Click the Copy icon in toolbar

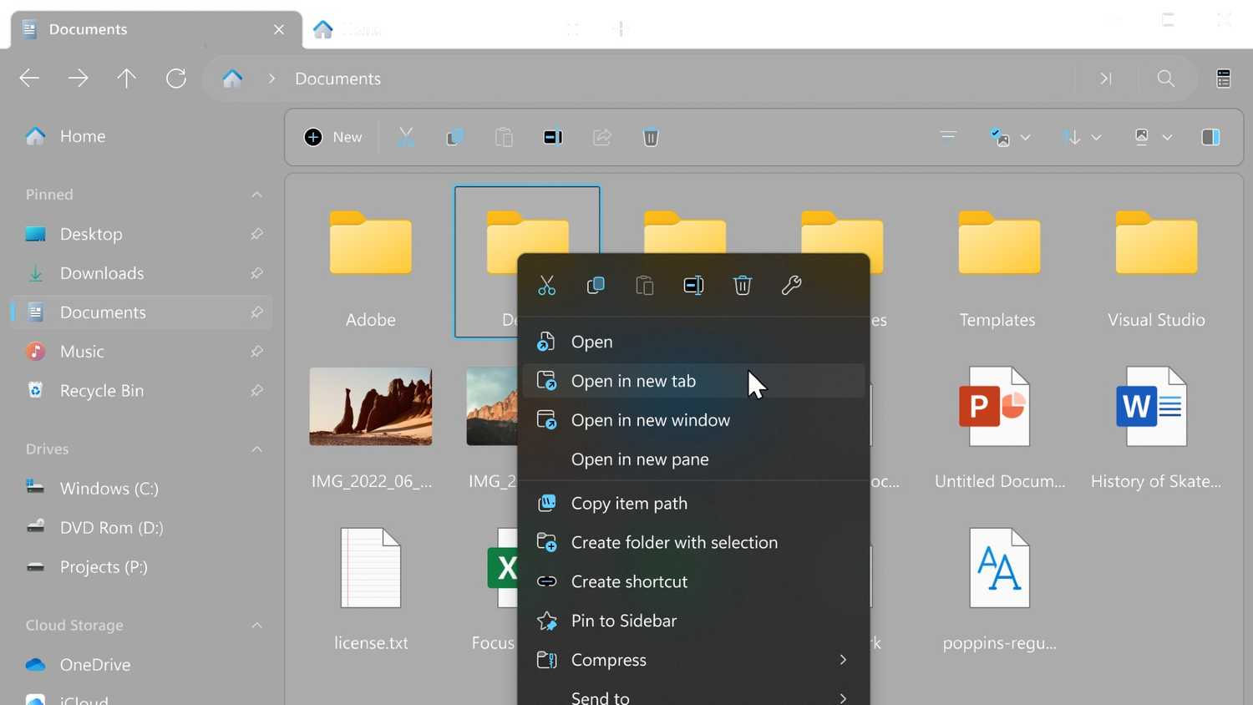454,137
